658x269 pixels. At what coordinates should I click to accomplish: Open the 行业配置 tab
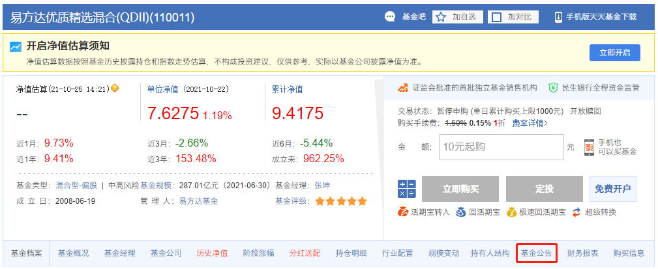397,253
